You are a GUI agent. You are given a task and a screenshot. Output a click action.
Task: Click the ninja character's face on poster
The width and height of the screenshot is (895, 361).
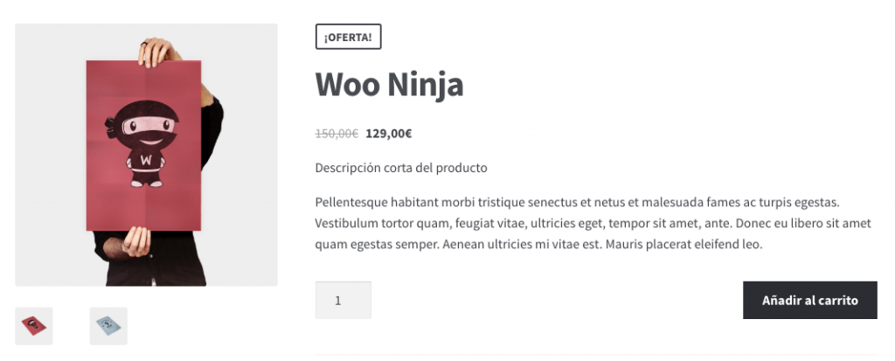(146, 132)
